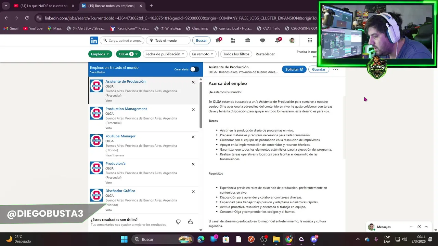Image resolution: width=438 pixels, height=246 pixels.
Task: Open Clipchamp bookmark
Action: coord(197,28)
